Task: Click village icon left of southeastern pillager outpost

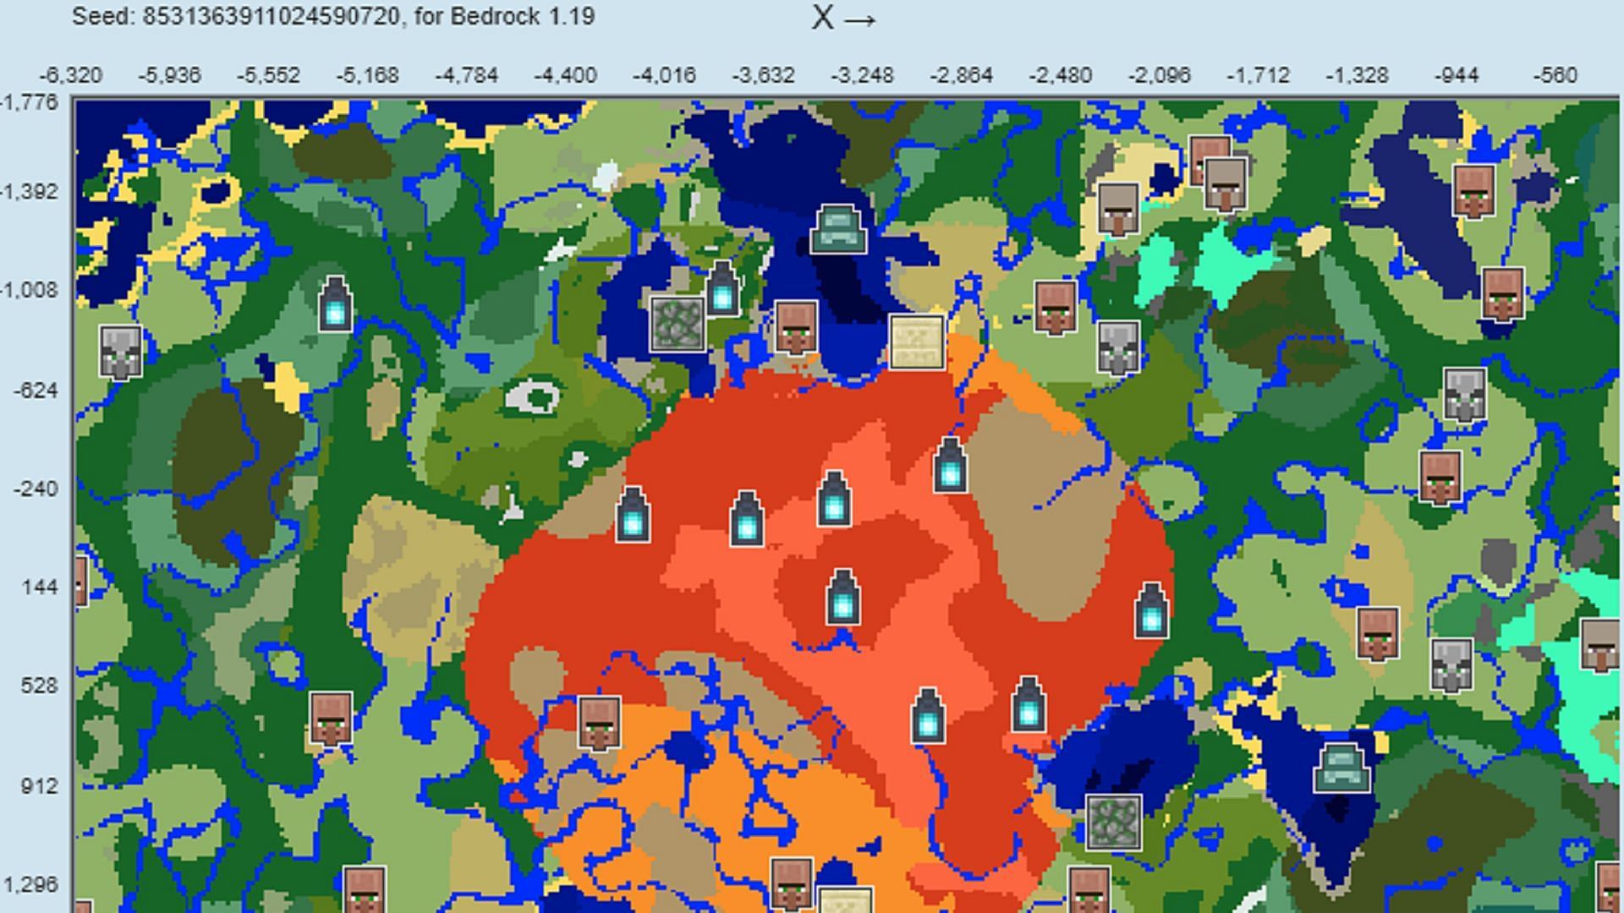Action: click(1377, 633)
